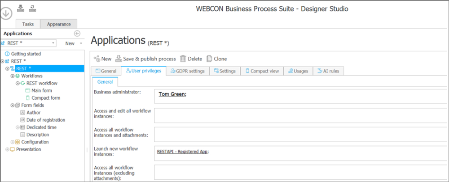Click Save & publish process
Image resolution: width=449 pixels, height=182 pixels.
[x=145, y=59]
